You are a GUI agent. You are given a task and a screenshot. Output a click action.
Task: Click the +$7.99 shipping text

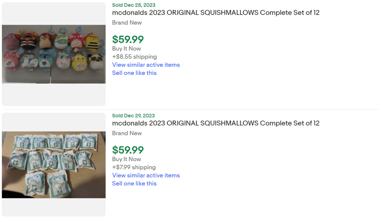click(x=134, y=167)
